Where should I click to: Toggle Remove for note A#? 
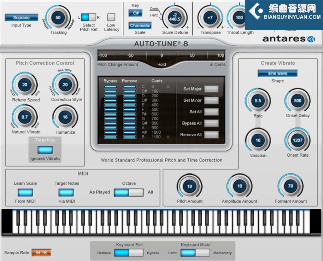click(130, 132)
